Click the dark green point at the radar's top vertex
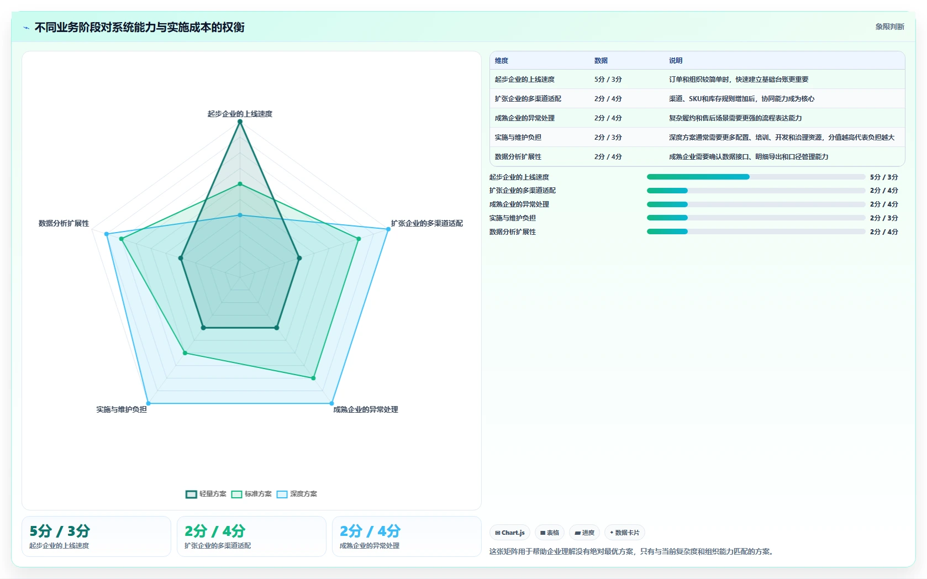Viewport: 927px width, 579px height. pyautogui.click(x=240, y=122)
